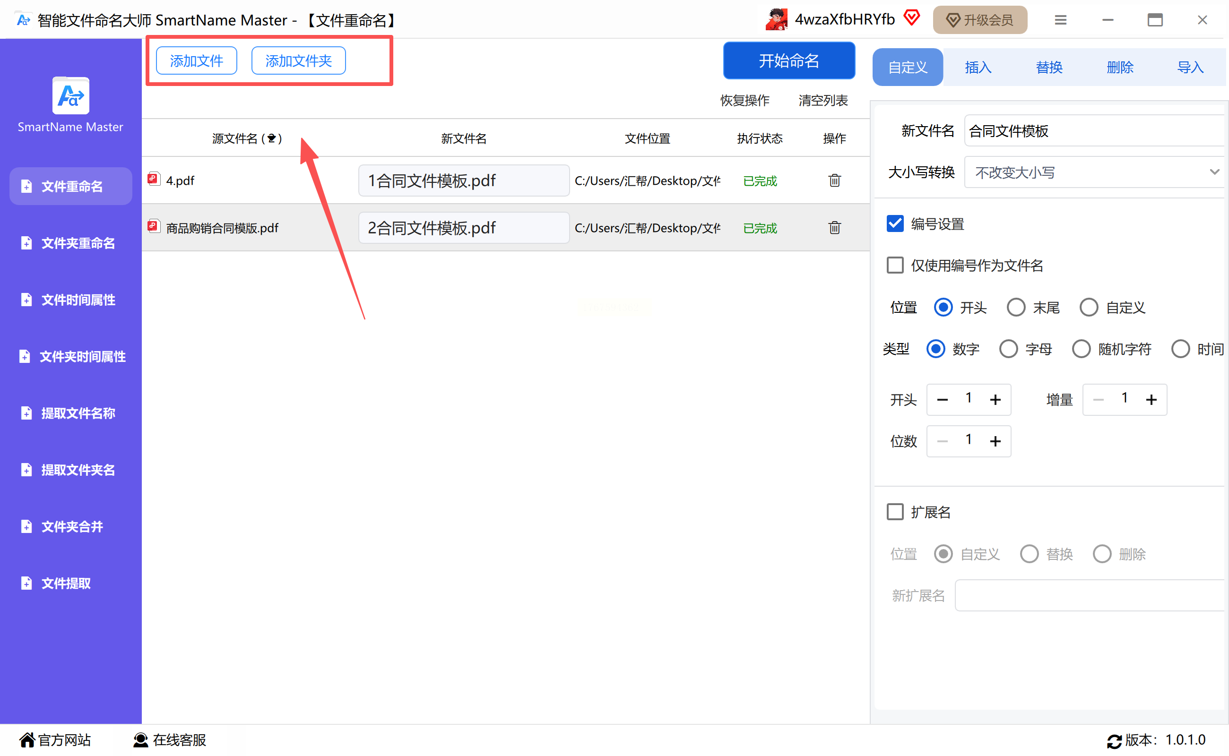
Task: Increase 开头 number with plus button
Action: click(x=995, y=400)
